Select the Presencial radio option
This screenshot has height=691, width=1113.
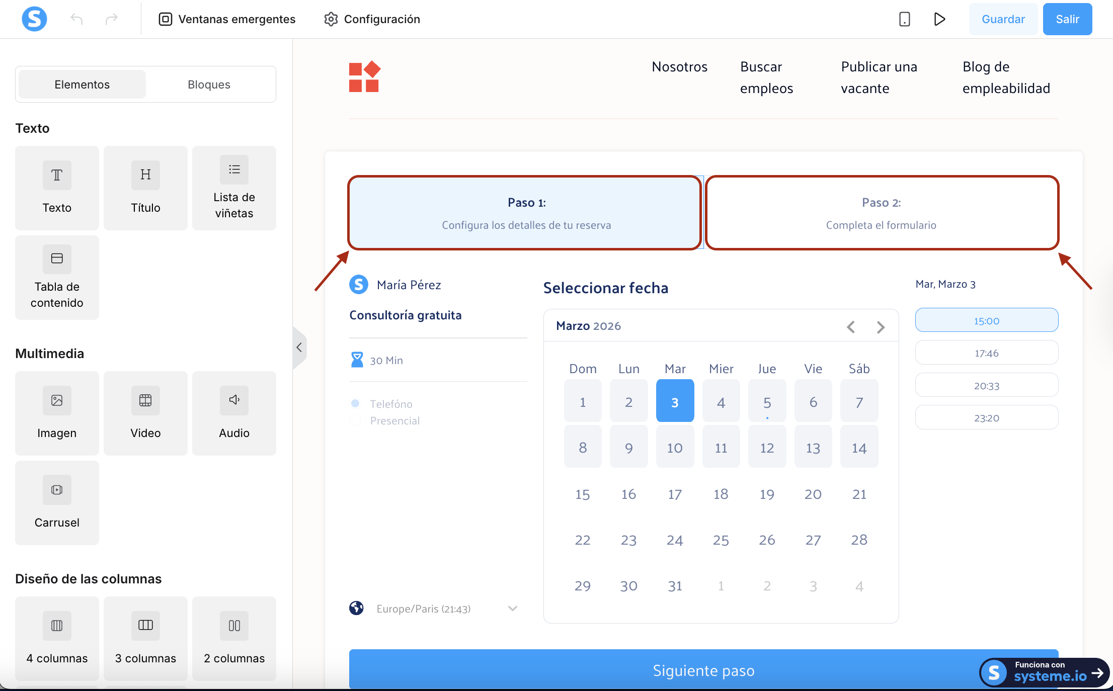click(x=355, y=420)
